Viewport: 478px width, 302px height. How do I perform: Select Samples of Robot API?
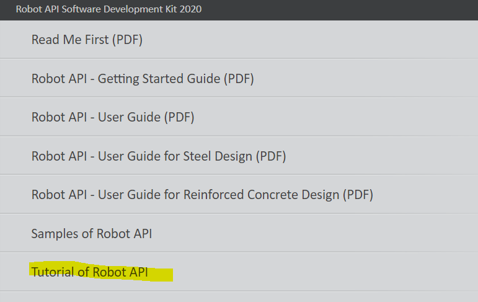[x=92, y=234]
